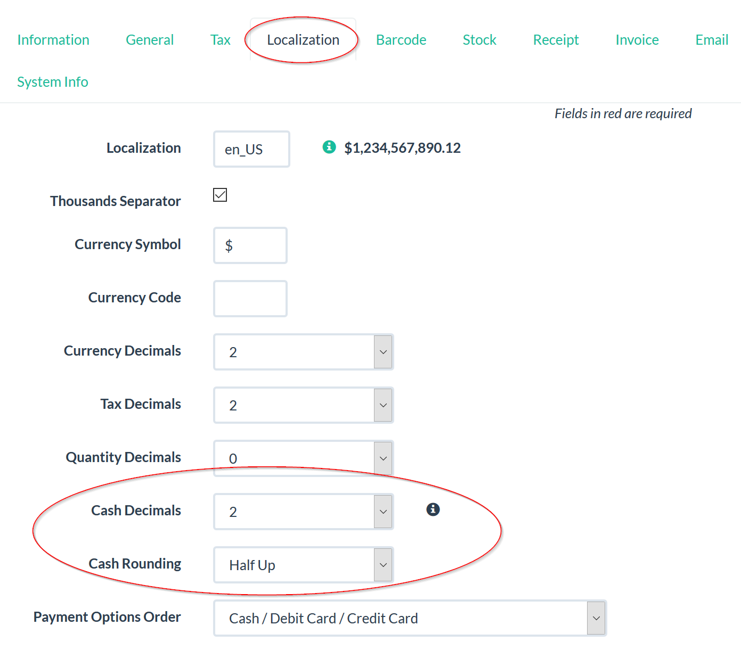The image size is (741, 650).
Task: Open the Tax Decimals selector
Action: coord(383,405)
